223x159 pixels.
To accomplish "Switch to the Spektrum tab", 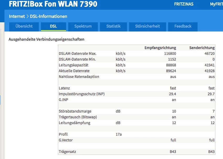I will 83,26.
